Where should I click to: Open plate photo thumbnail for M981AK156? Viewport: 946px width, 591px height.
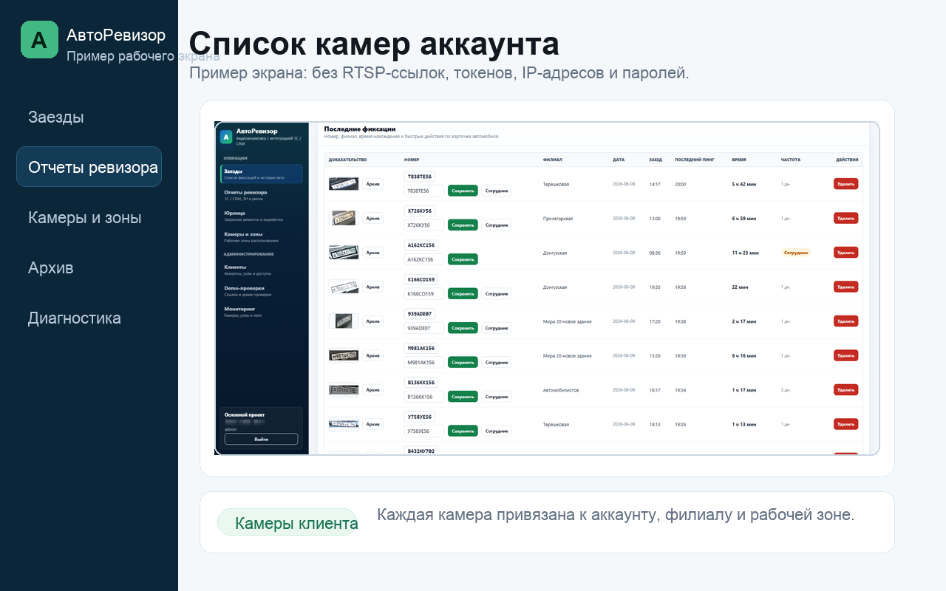344,355
